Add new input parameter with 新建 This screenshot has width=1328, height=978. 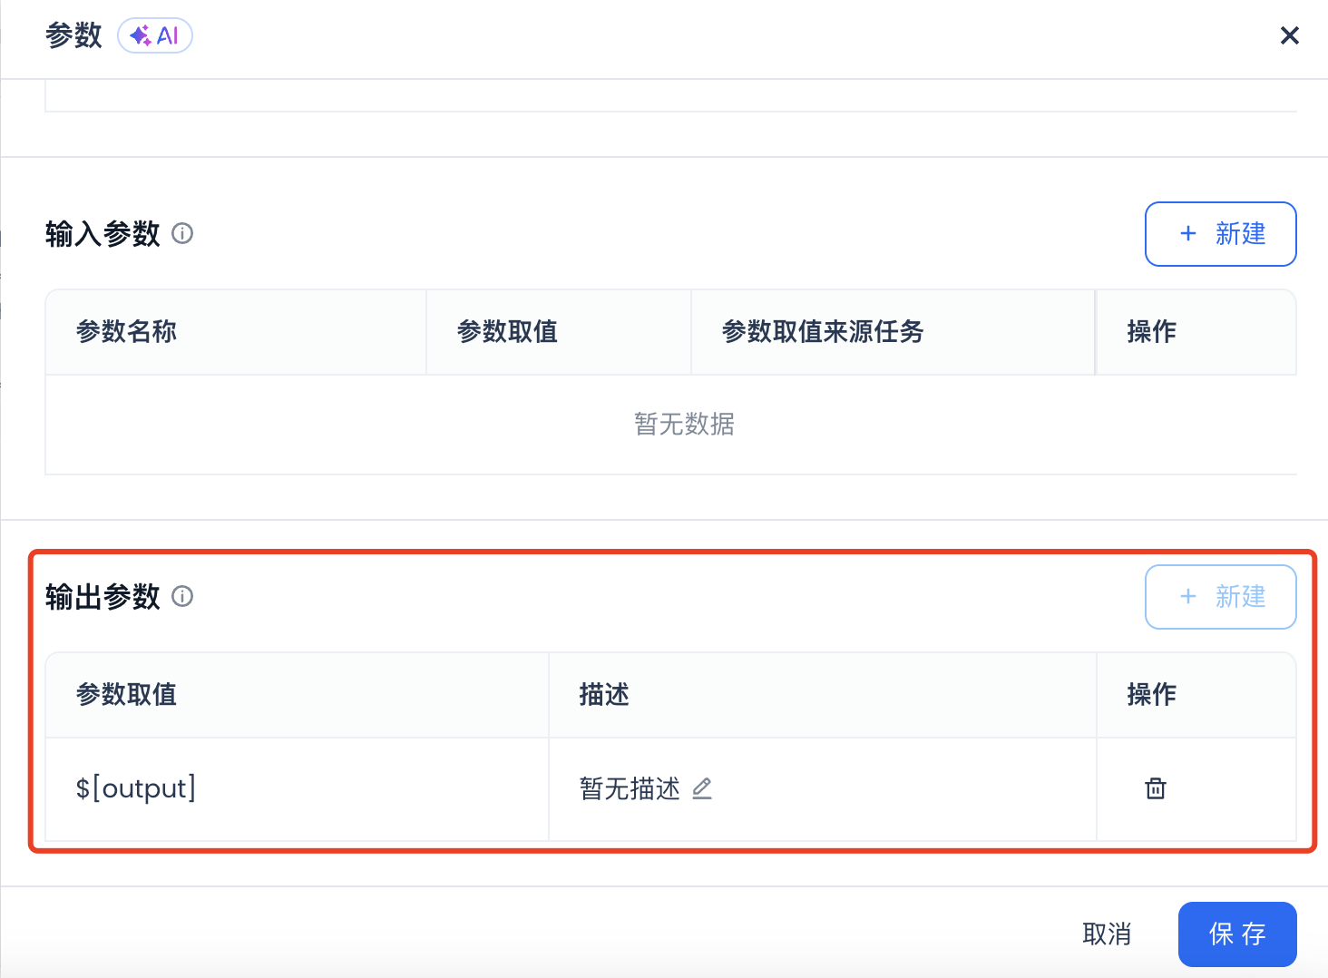tap(1220, 234)
